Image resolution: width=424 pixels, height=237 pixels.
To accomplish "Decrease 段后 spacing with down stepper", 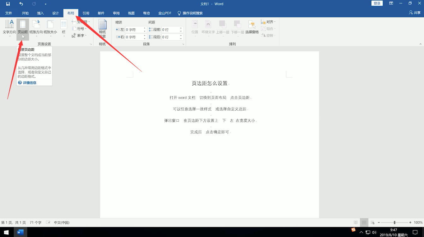I will pyautogui.click(x=181, y=38).
